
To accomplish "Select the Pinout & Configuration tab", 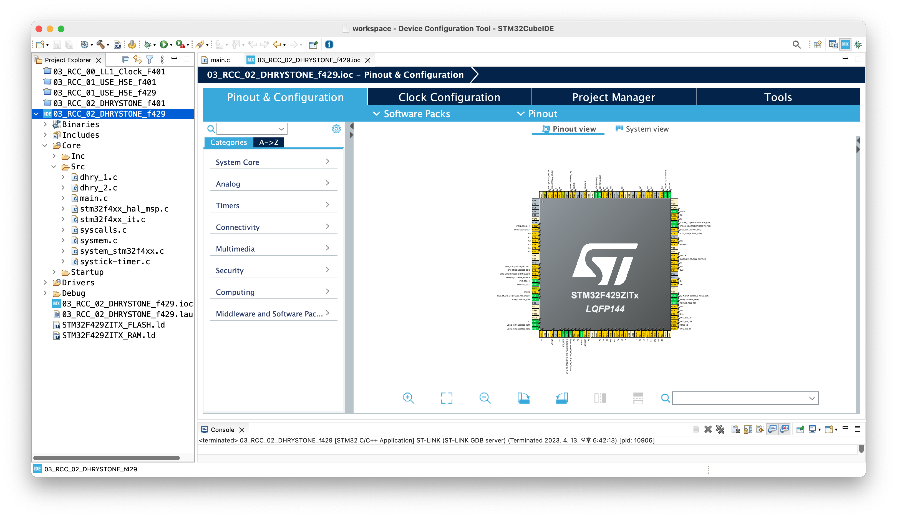I will 285,97.
